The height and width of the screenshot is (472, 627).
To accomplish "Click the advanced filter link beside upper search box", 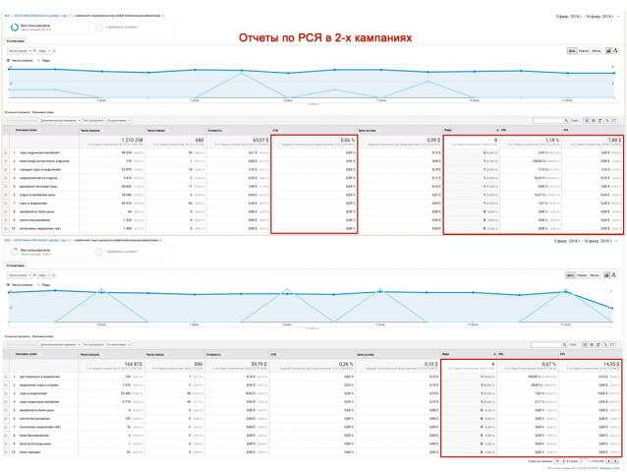I will pos(575,120).
